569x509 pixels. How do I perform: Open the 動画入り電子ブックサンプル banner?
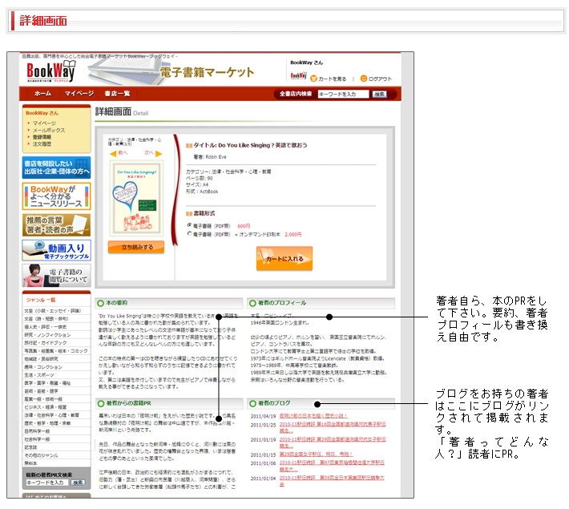56,250
